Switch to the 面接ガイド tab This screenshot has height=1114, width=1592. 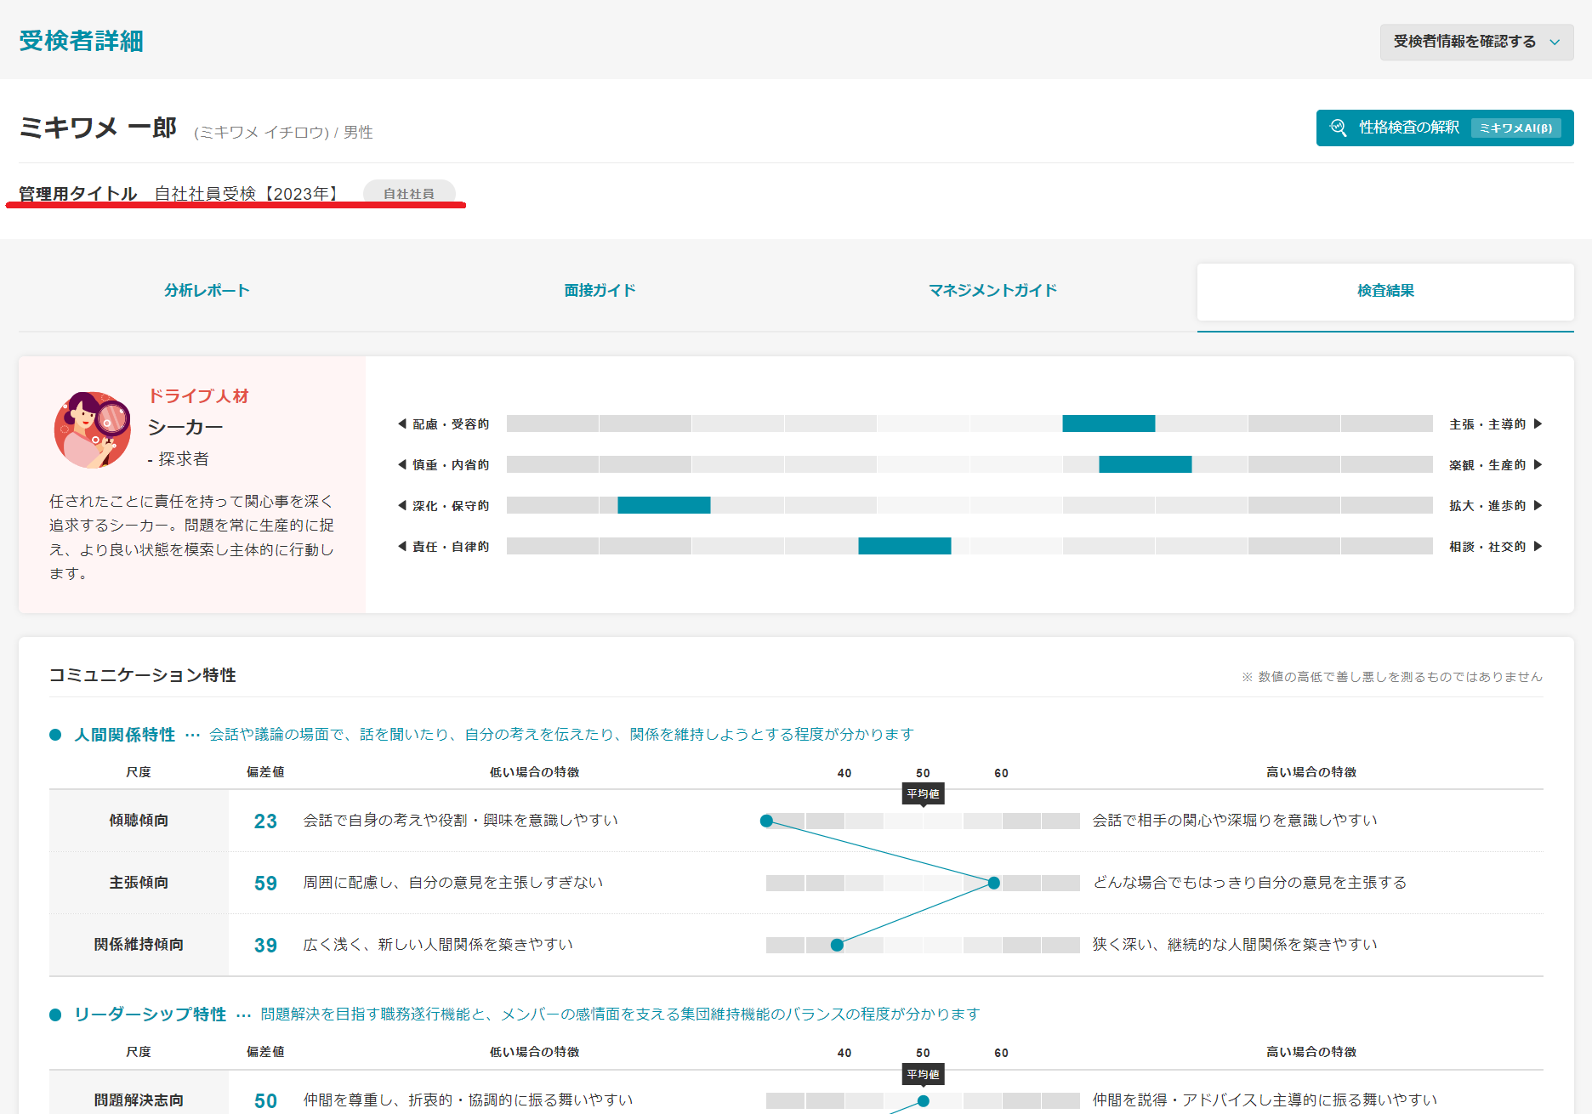pos(600,291)
